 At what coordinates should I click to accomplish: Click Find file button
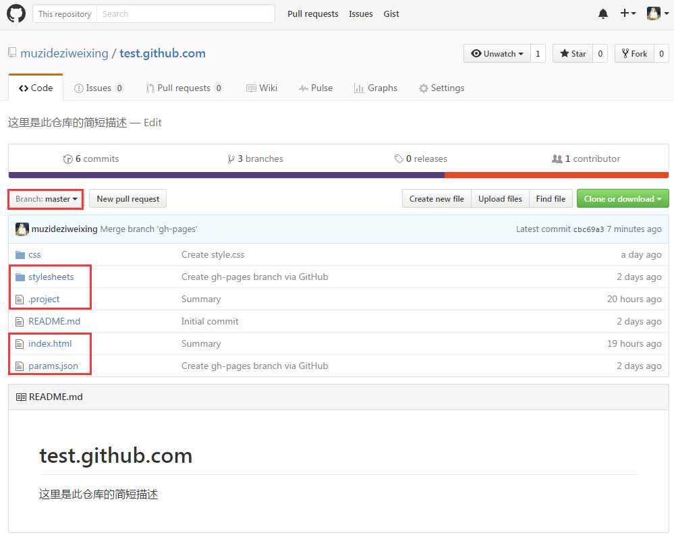(551, 199)
